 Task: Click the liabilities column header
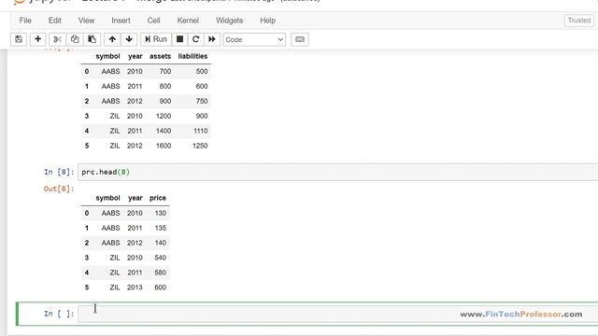192,56
